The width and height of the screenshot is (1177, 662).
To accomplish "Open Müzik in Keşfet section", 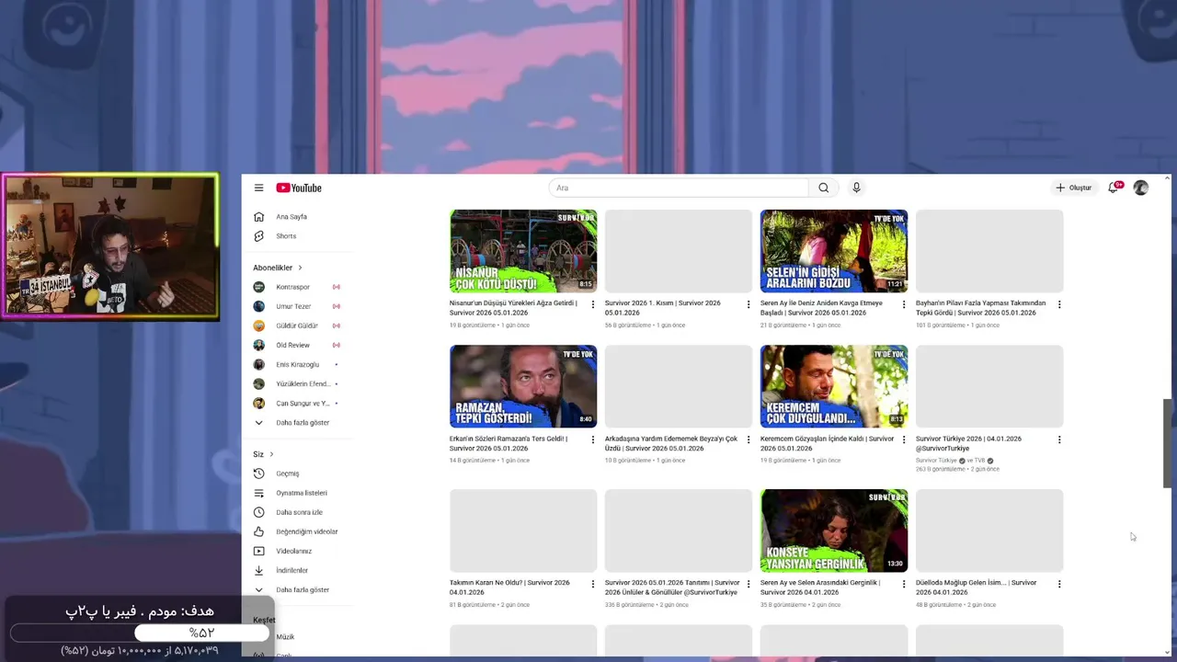I will click(x=285, y=636).
